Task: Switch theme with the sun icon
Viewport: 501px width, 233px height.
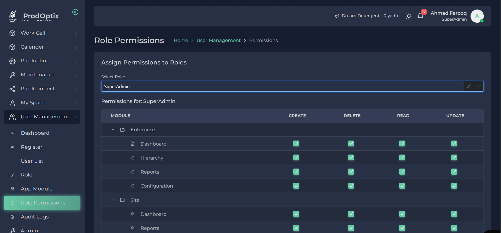Action: tap(409, 16)
